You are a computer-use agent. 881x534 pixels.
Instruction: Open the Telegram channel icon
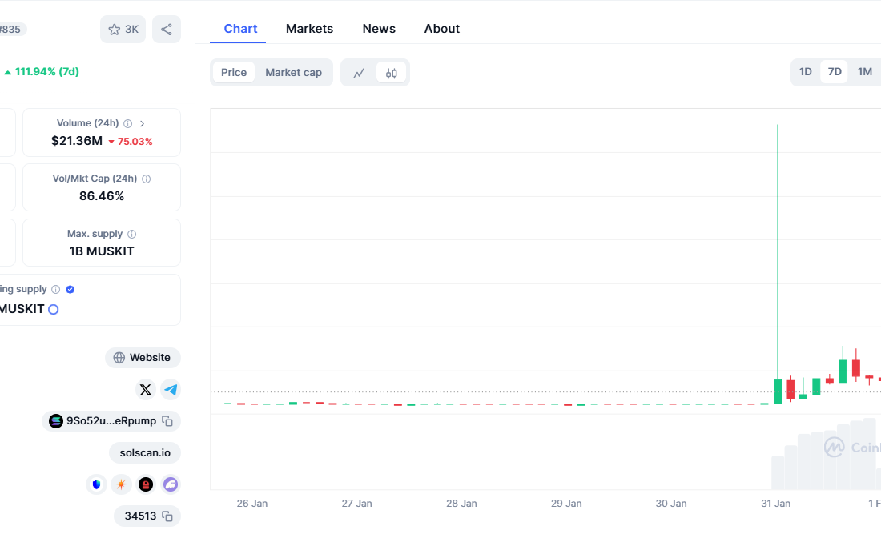point(171,390)
